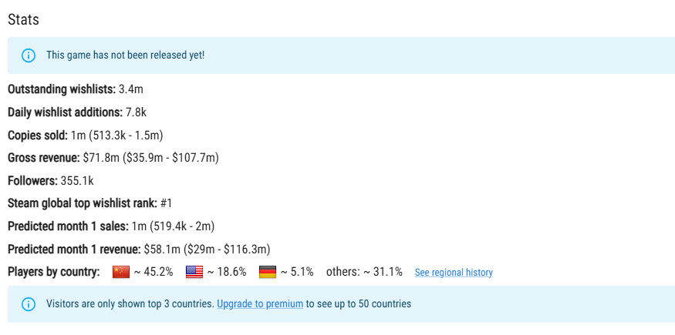Click the 'Predicted month 1 revenue' line
Image resolution: width=675 pixels, height=335 pixels.
pyautogui.click(x=139, y=249)
